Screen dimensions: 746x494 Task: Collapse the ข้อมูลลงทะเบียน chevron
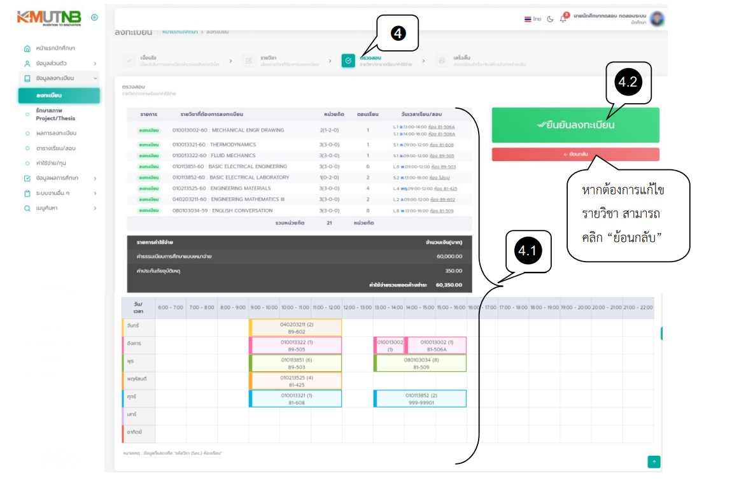click(95, 78)
